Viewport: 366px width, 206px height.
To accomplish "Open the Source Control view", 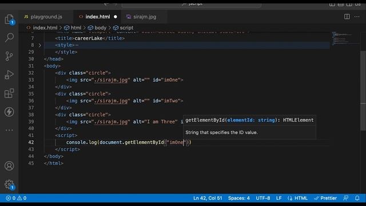I will pos(9,56).
